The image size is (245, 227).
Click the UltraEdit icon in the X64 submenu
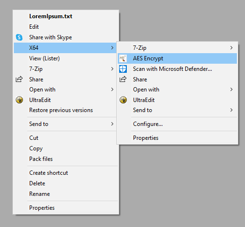click(123, 100)
